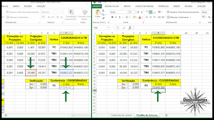The height and width of the screenshot is (120, 214).
Task: Click the confirm checkmark in formula bar
Action: click(124, 28)
